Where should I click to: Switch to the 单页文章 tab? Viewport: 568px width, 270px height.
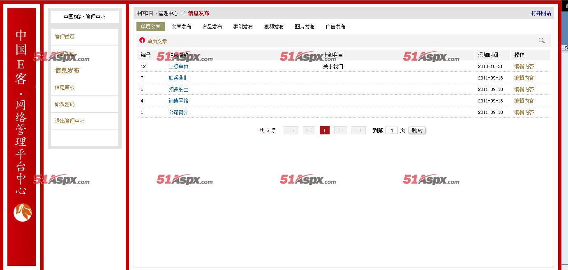click(x=151, y=27)
